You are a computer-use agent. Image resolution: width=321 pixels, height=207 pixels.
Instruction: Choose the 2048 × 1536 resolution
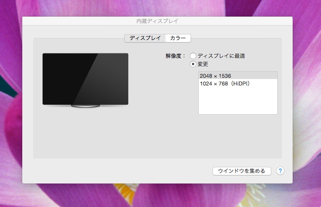pos(238,76)
